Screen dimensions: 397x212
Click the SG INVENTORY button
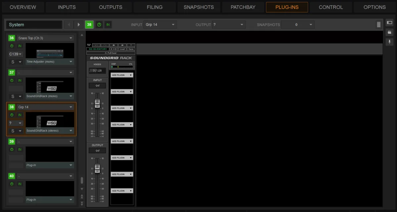tap(98, 49)
